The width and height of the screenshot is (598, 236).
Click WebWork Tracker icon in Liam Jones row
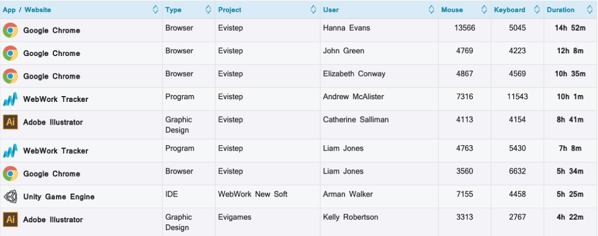10,151
